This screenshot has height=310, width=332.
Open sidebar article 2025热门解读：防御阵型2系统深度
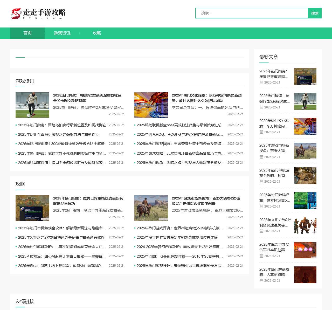[x=275, y=99]
